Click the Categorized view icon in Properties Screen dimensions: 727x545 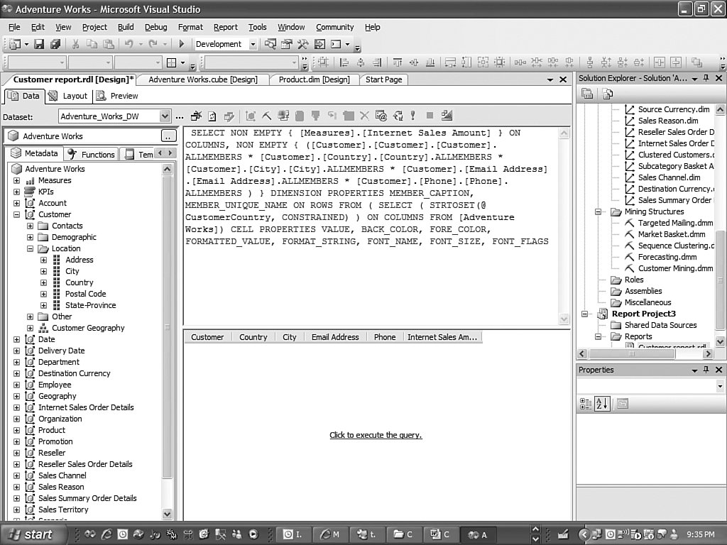[586, 404]
